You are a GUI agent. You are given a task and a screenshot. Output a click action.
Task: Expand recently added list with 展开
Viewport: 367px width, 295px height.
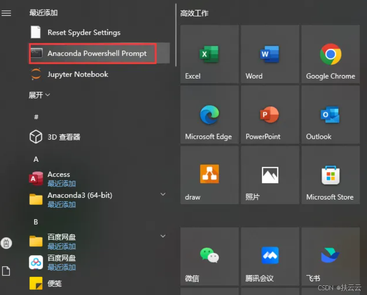point(39,95)
